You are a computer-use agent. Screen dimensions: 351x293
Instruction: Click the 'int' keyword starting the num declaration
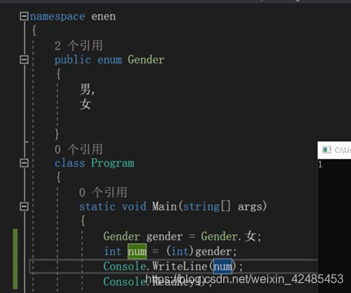112,251
